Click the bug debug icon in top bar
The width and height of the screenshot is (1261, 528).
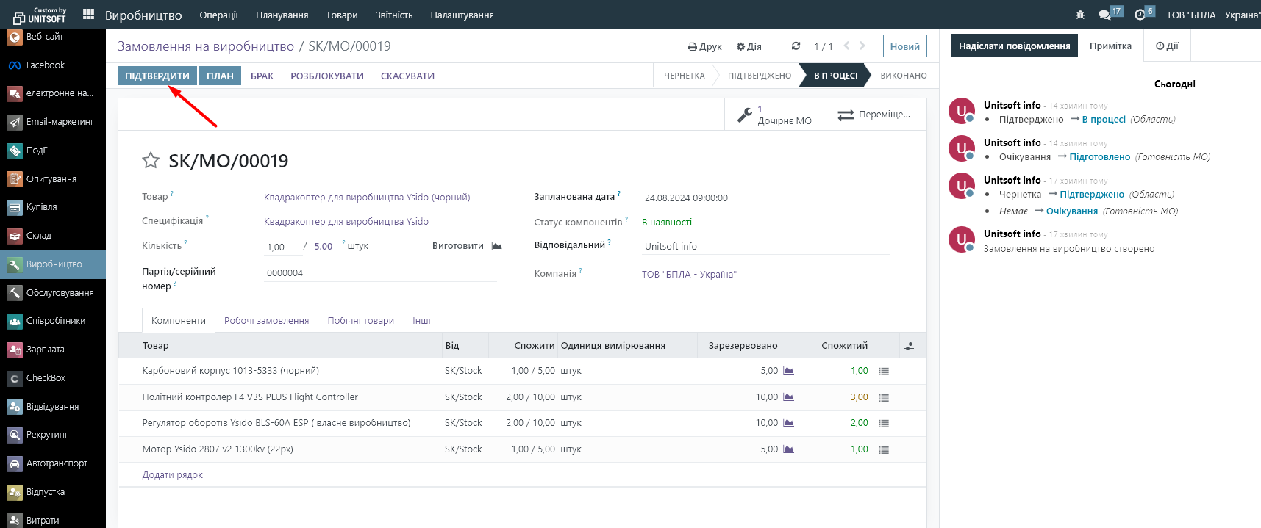click(x=1080, y=15)
